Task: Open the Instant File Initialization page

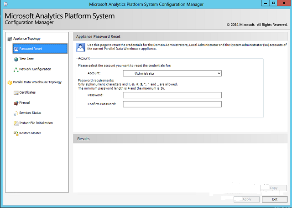Action: 36,123
